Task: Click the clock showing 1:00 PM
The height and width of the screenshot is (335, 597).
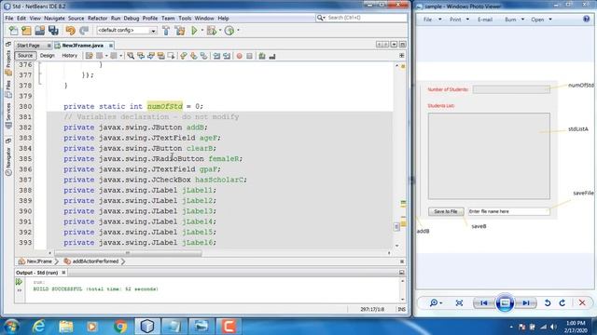Action: coord(576,323)
